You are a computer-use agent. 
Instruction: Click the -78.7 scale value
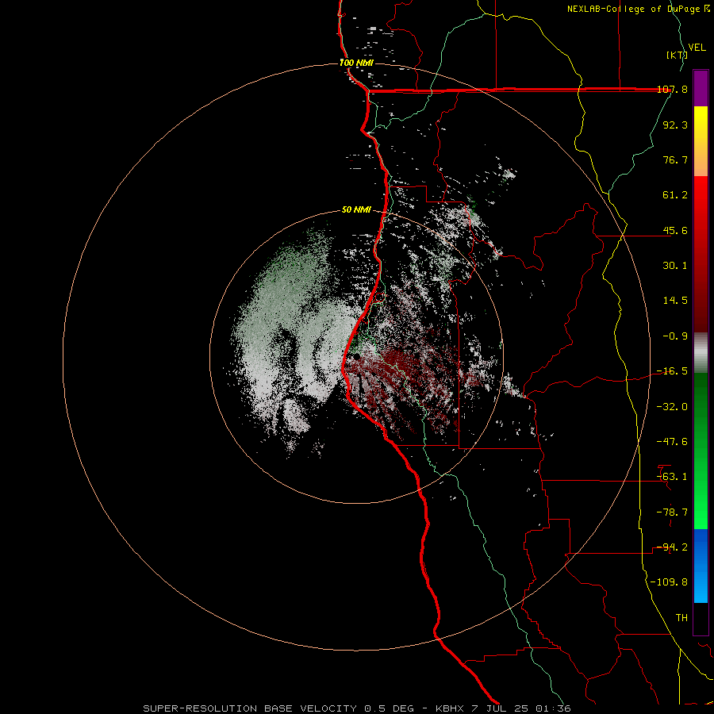(672, 512)
